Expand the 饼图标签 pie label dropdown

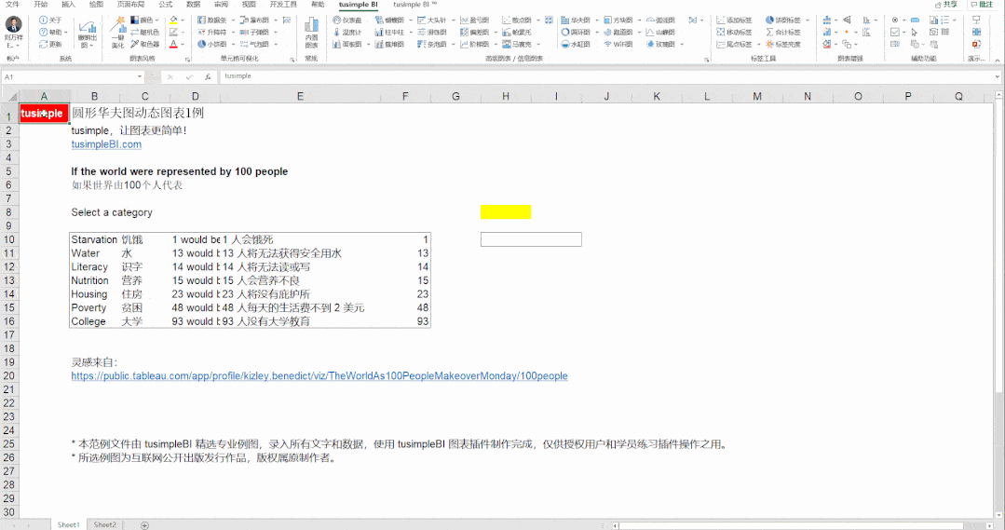[807, 20]
